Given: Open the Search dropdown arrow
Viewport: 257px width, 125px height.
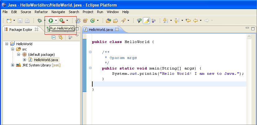Looking at the screenshot, I should pos(128,21).
